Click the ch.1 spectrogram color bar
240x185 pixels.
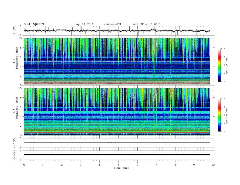coord(219,65)
